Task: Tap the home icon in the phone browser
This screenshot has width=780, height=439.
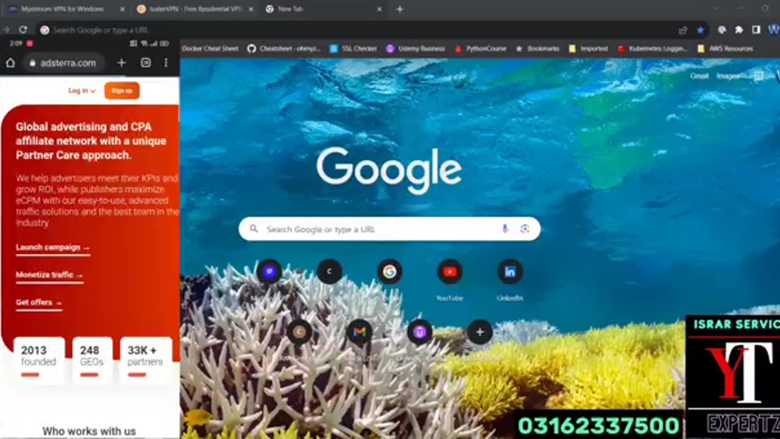Action: (x=10, y=63)
